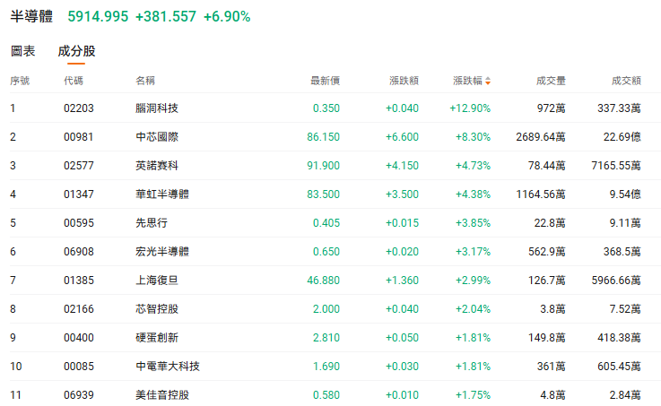Open 硬蛋創新 stock details
Screen dimensions: 661x406
click(157, 338)
